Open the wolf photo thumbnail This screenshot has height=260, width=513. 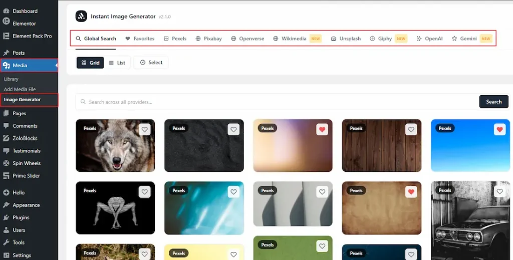115,146
